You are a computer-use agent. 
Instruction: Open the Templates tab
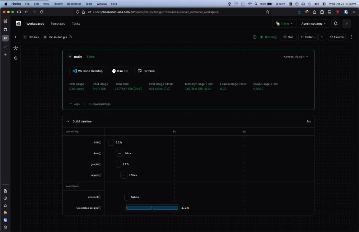pyautogui.click(x=58, y=24)
